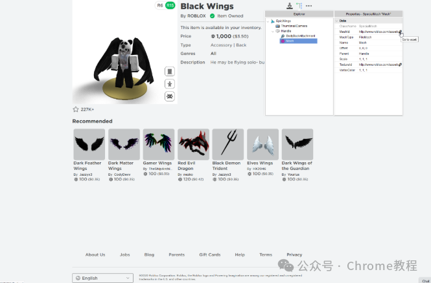Click the MeshId URL value field
431x283 pixels.
pyautogui.click(x=379, y=32)
